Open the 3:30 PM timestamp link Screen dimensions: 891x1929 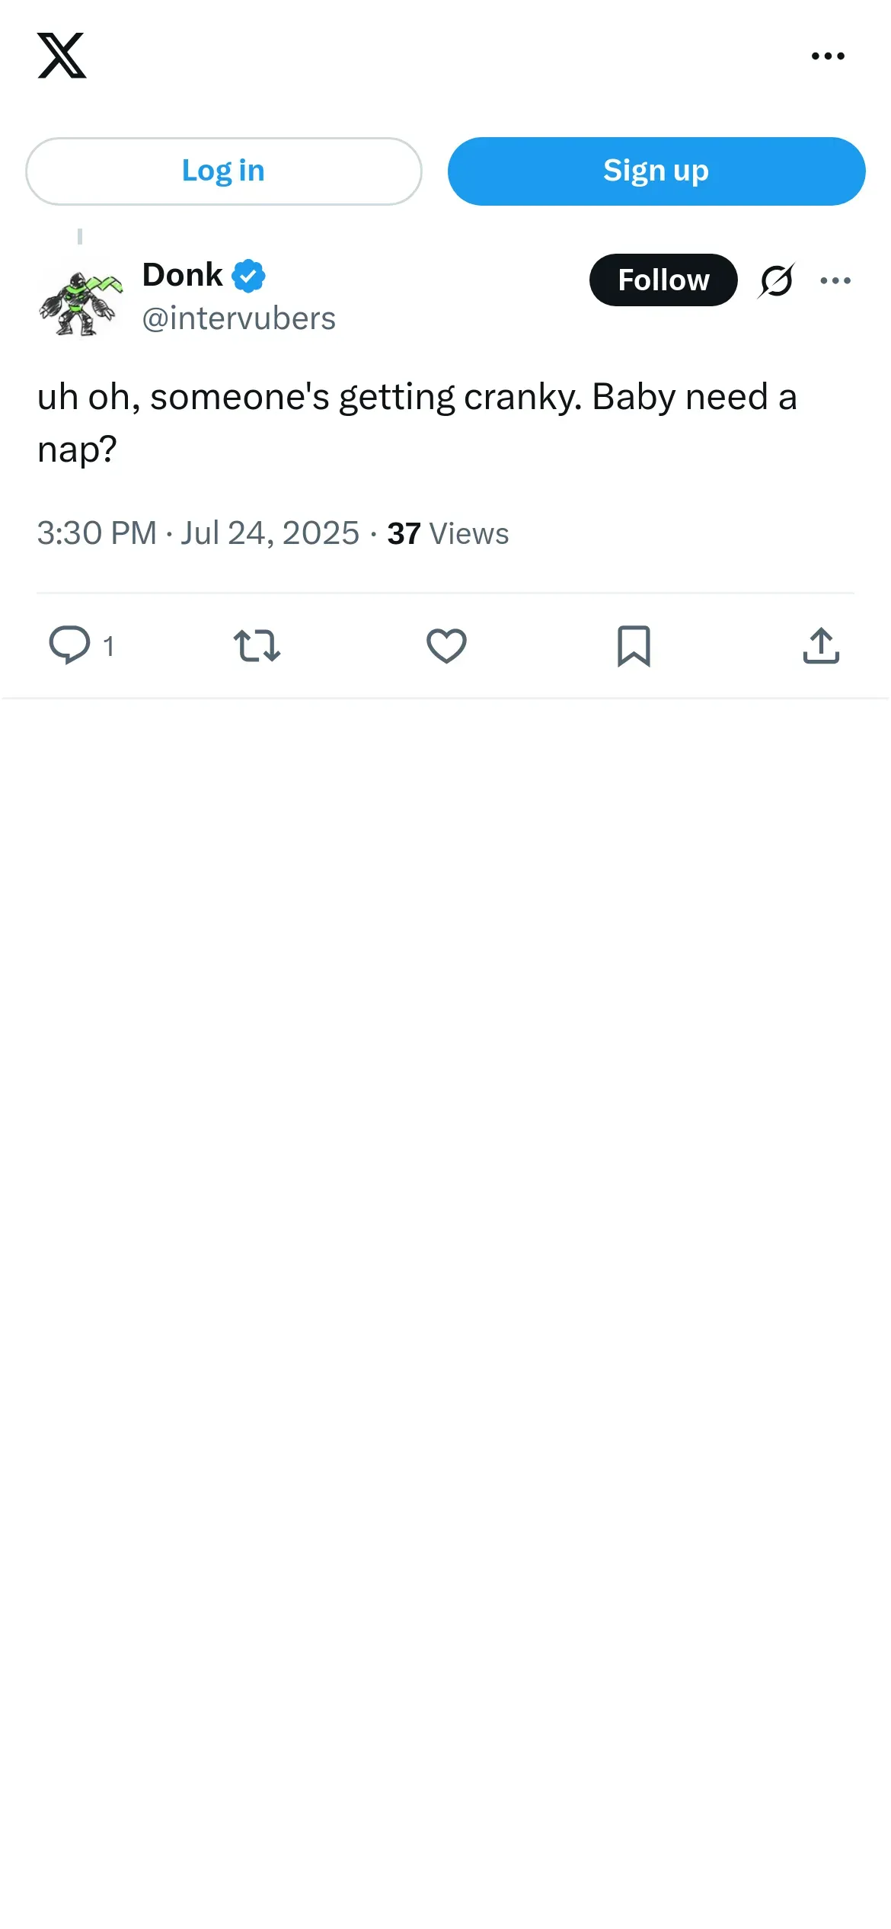click(198, 533)
